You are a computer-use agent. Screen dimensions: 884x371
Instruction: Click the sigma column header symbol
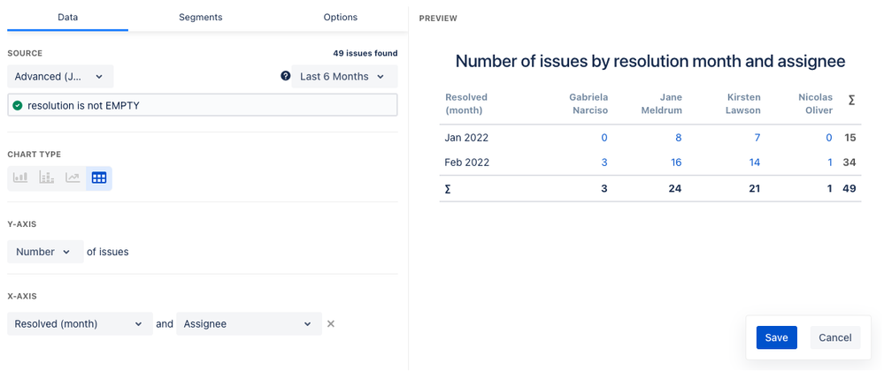tap(851, 100)
